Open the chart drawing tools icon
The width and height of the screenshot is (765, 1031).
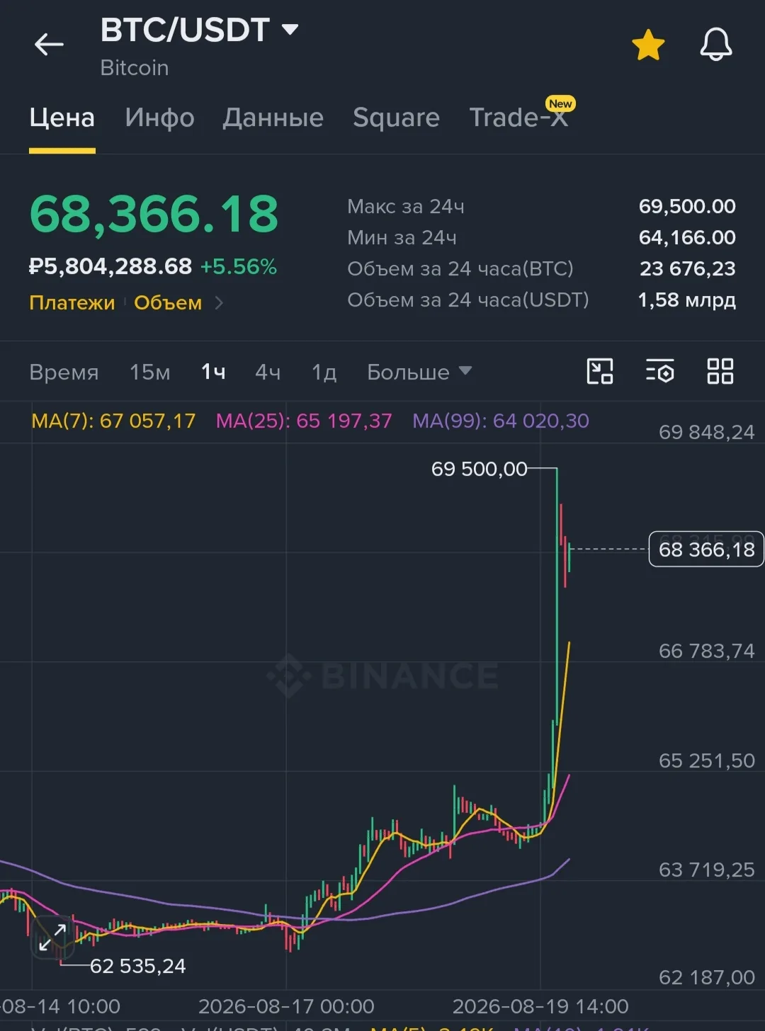(x=600, y=371)
